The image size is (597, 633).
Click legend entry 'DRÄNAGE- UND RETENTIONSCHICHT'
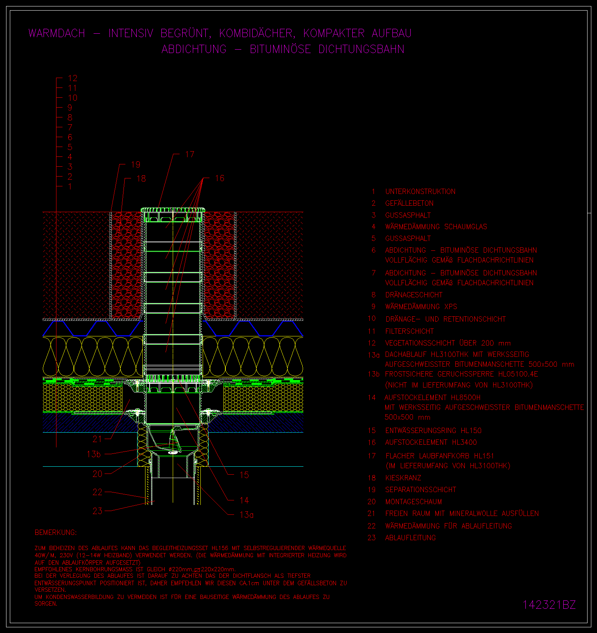click(445, 319)
